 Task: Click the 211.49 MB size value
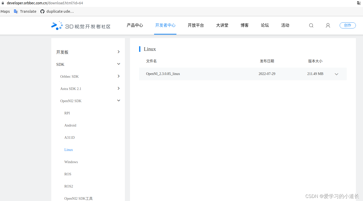click(x=315, y=74)
